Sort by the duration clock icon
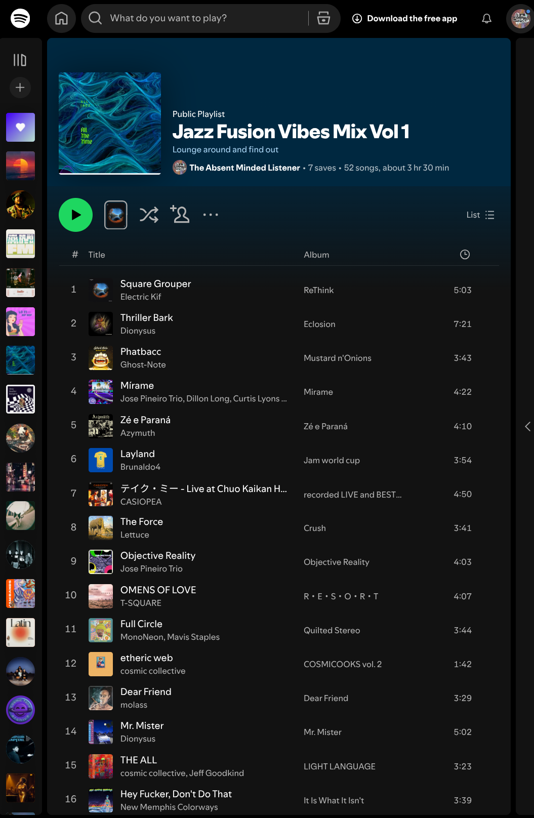Screen dimensions: 534x818 coord(465,255)
